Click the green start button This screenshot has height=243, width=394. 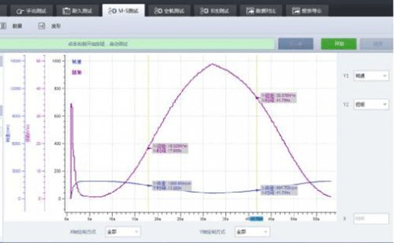(x=338, y=44)
